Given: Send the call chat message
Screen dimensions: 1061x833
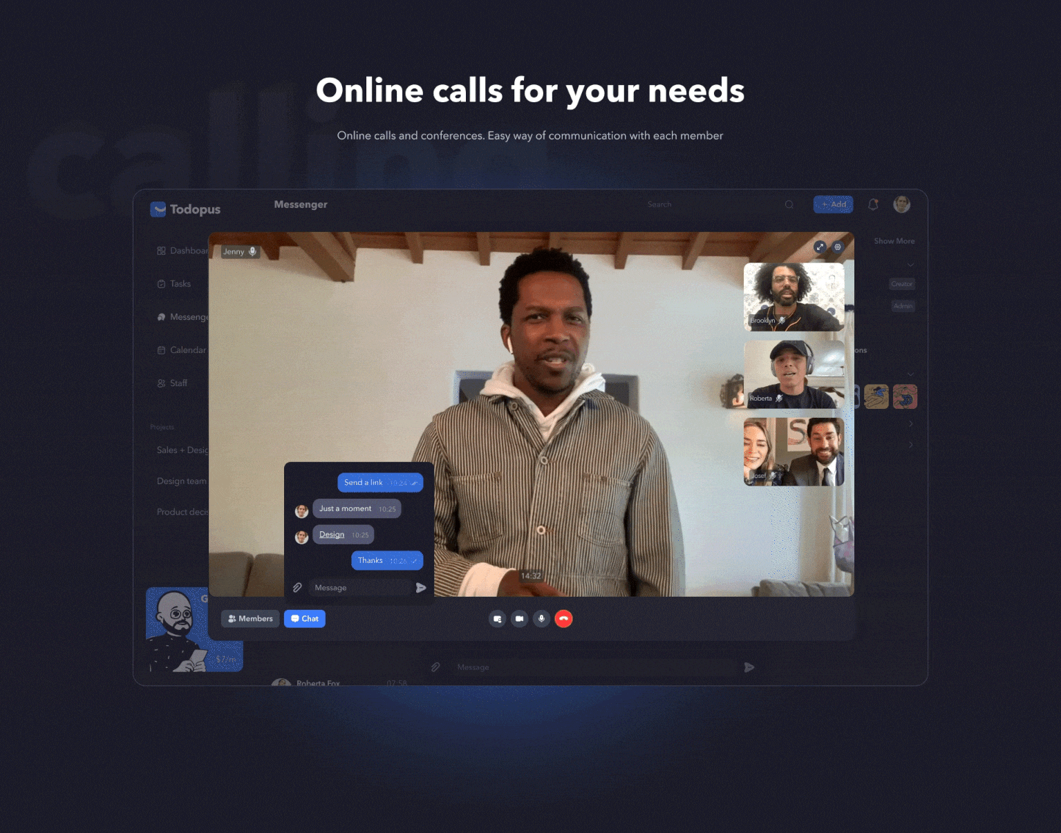Looking at the screenshot, I should pos(421,588).
